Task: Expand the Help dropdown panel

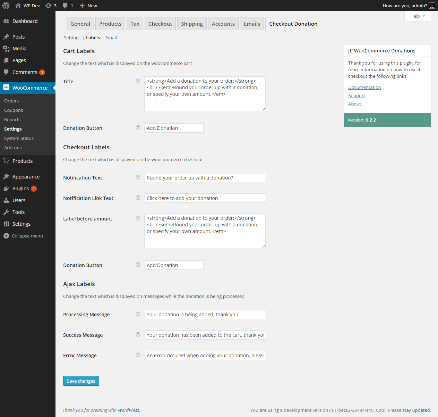Action: click(x=418, y=16)
